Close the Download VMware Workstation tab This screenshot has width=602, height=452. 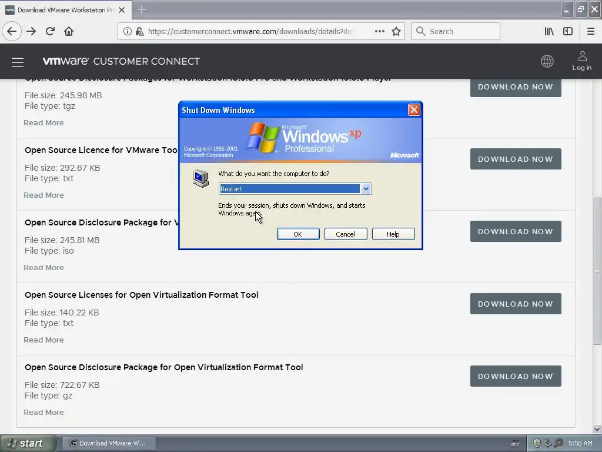click(x=122, y=10)
